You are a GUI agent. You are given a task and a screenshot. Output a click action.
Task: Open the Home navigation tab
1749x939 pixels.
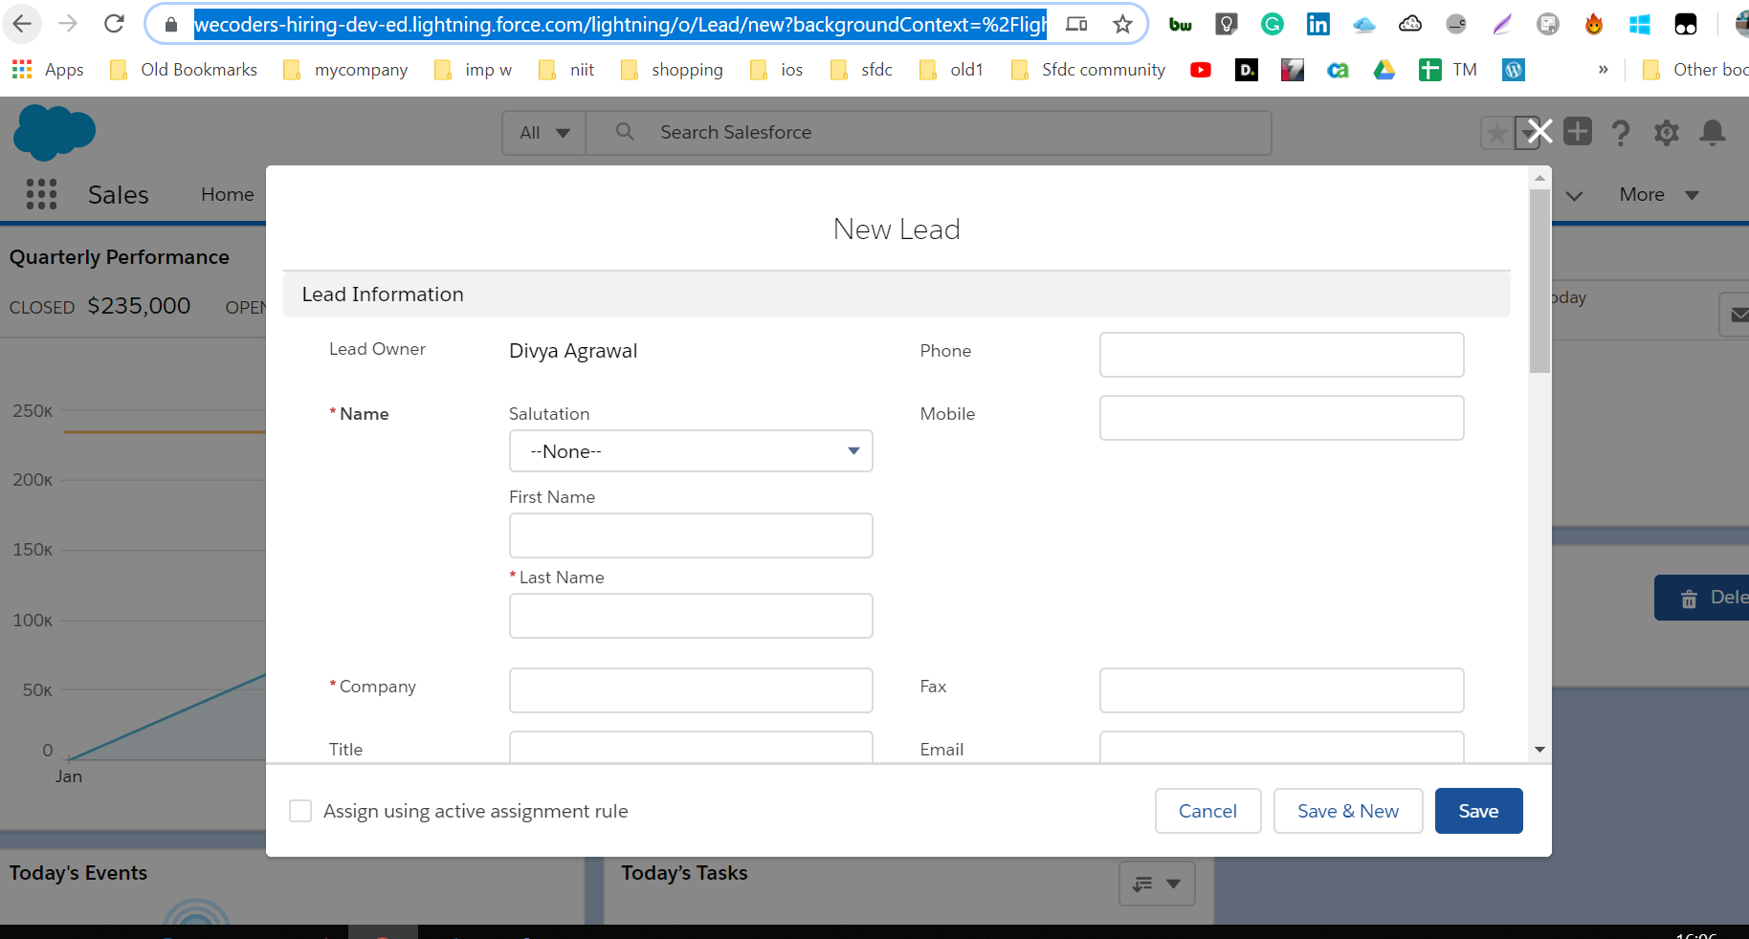point(228,194)
